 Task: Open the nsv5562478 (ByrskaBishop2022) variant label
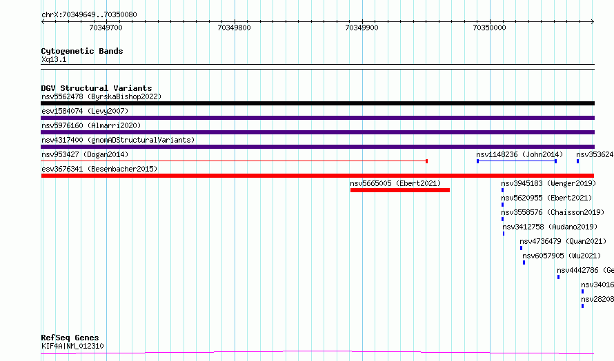[101, 96]
